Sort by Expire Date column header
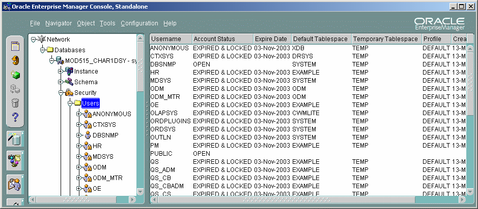Viewport: 478px width, 209px height. pyautogui.click(x=272, y=39)
